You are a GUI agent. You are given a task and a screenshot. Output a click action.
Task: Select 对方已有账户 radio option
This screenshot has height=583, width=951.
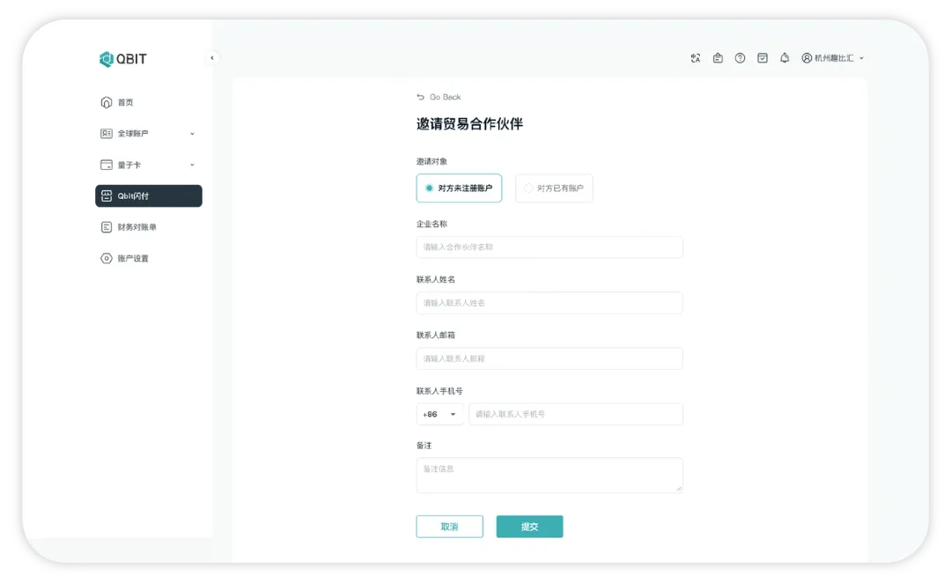554,188
